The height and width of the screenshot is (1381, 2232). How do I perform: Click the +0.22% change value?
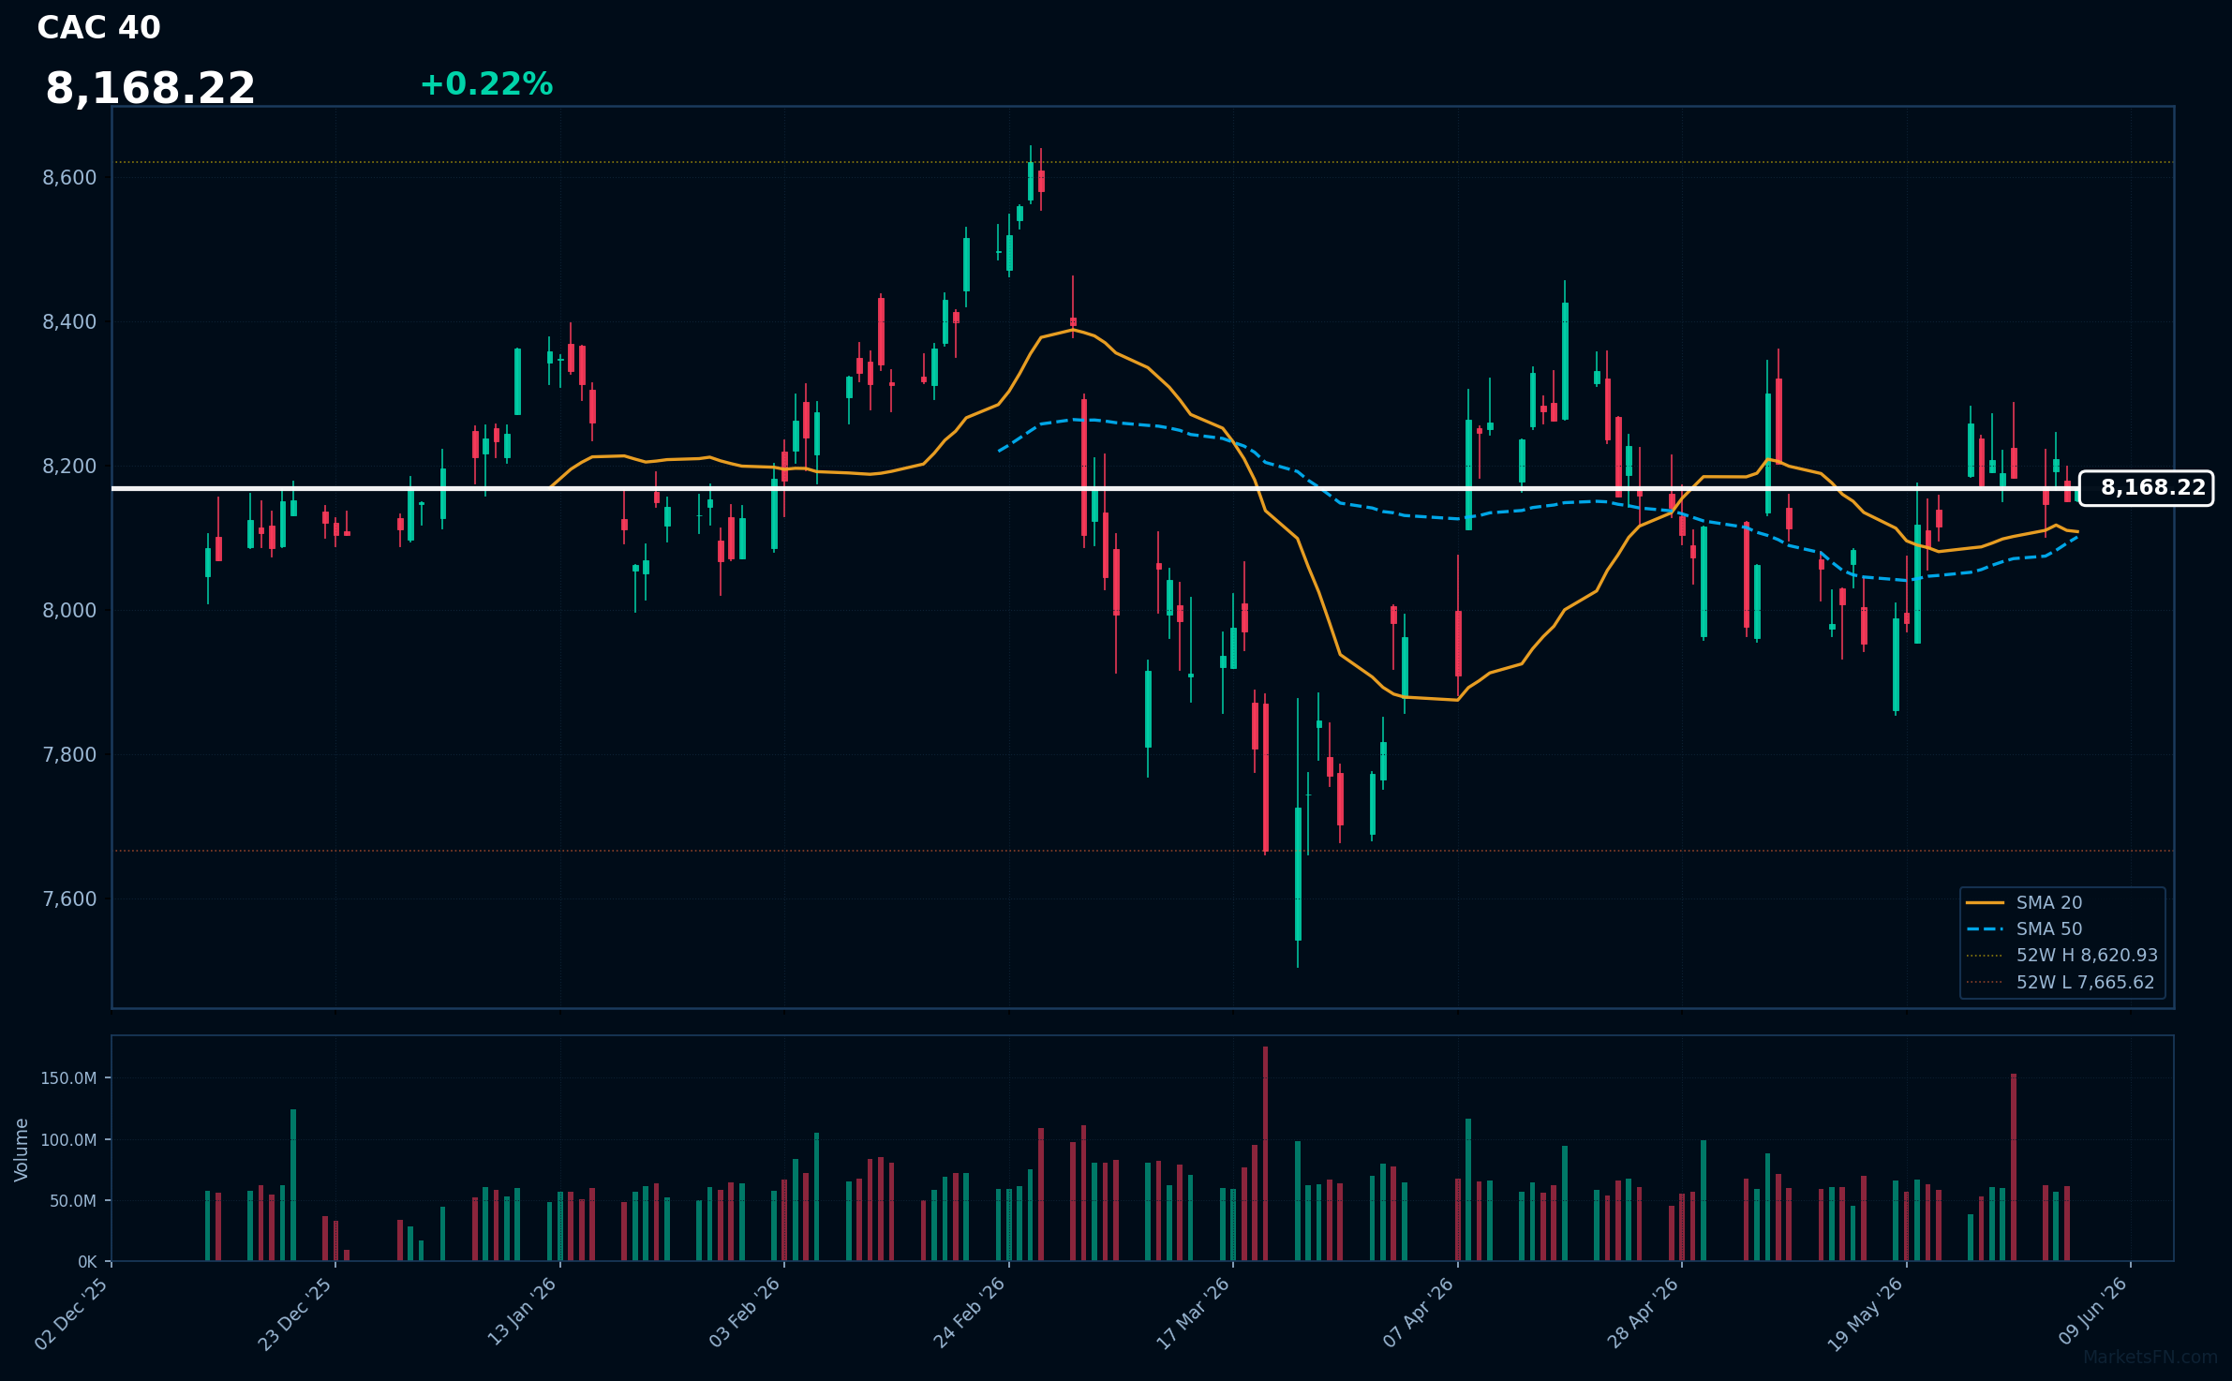486,84
